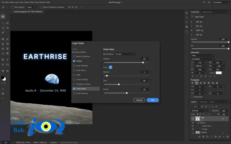Select the Hand tool
The height and width of the screenshot is (144, 231).
tap(3, 71)
